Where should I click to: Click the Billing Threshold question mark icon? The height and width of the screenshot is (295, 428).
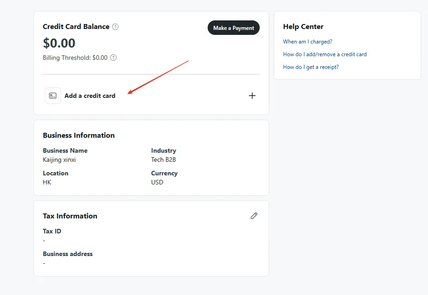[114, 58]
